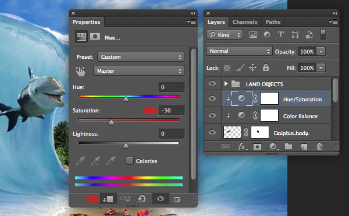Click the Saturation value field showing -30
This screenshot has height=216, width=349.
(x=172, y=111)
